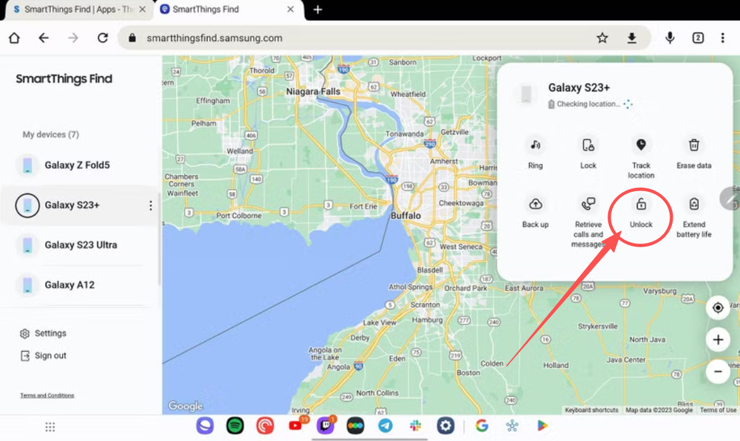This screenshot has width=740, height=441.
Task: Close the active SmartThings Find tab
Action: (290, 9)
